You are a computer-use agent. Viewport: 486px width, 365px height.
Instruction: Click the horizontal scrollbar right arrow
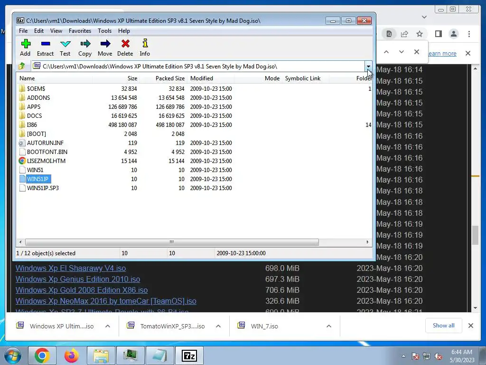368,242
